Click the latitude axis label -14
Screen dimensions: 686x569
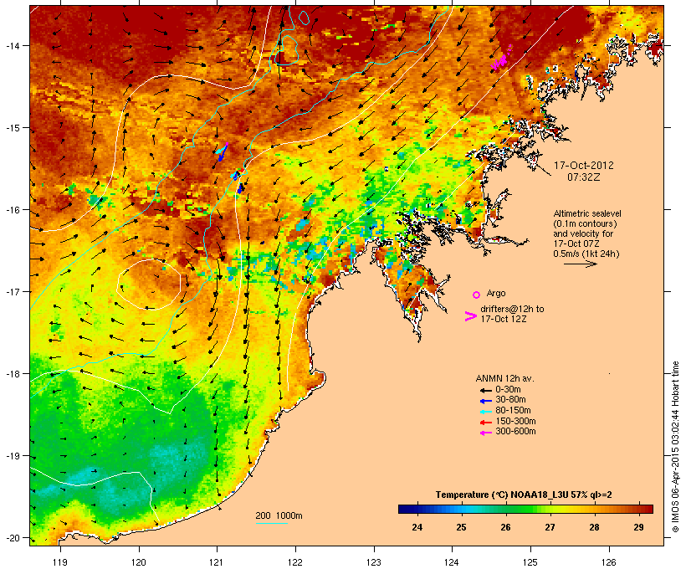point(13,45)
